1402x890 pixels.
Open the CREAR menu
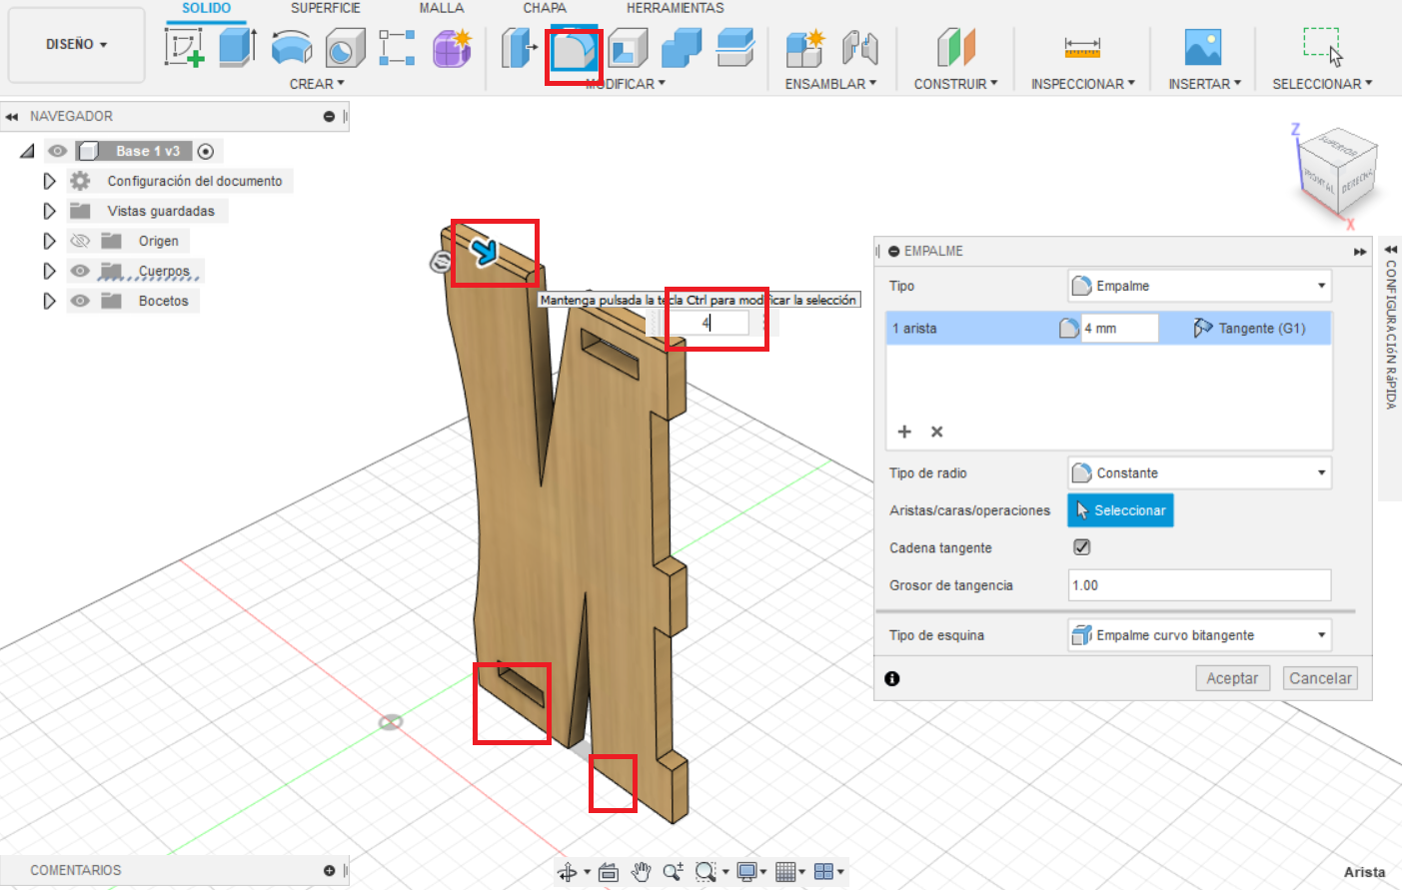pos(317,84)
